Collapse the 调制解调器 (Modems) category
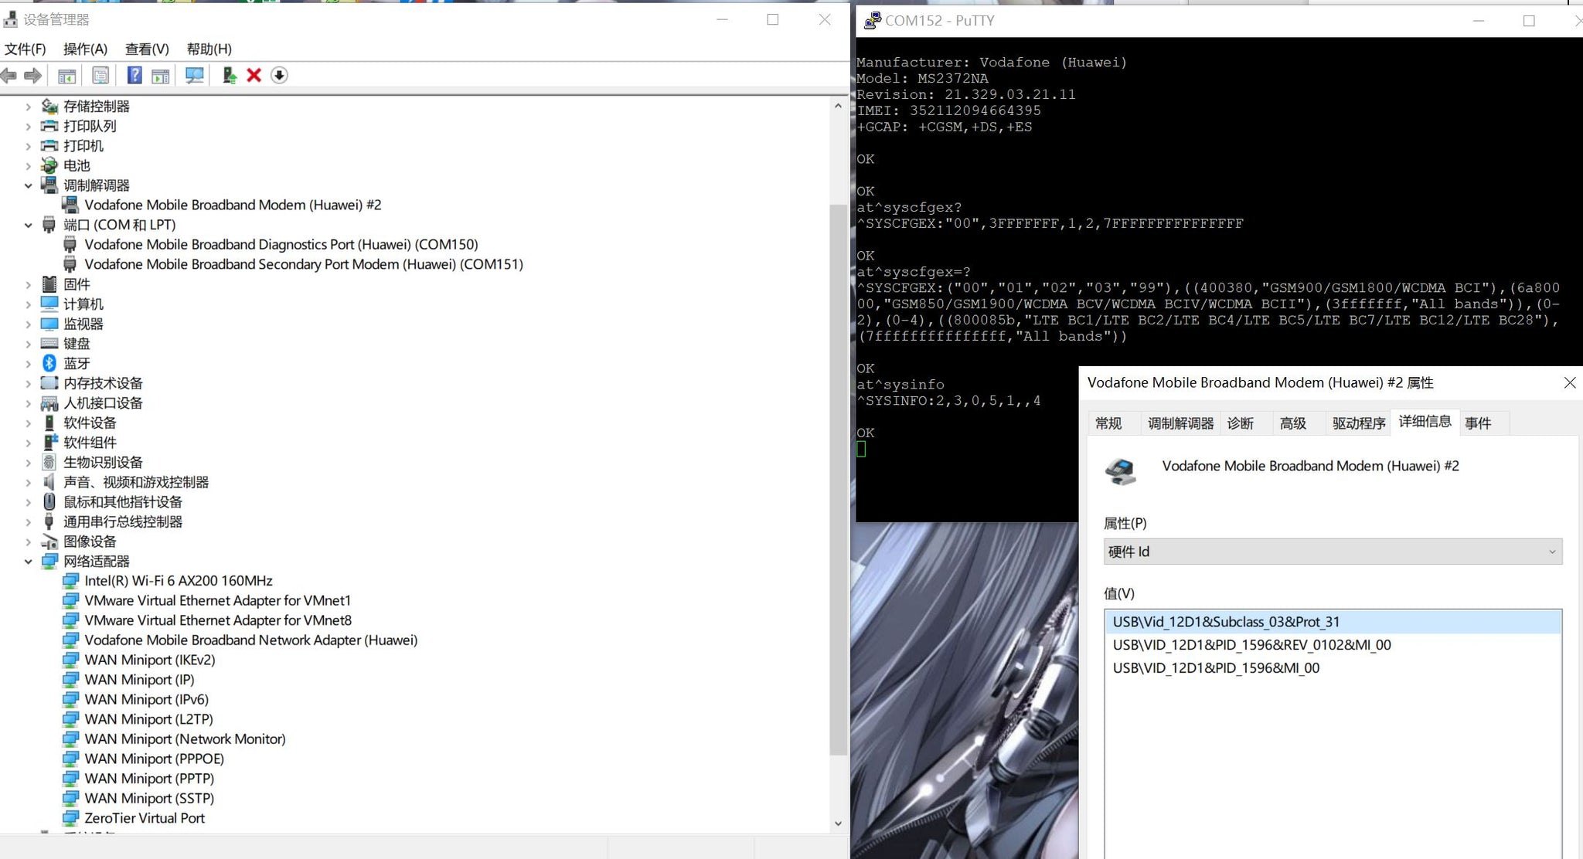The image size is (1583, 859). 29,185
